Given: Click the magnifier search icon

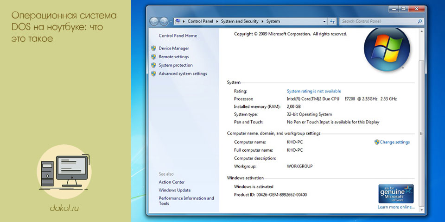Looking at the screenshot, I should pyautogui.click(x=420, y=21).
